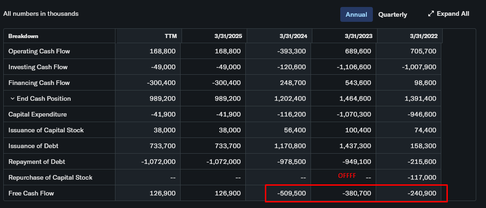Click the -120,600 Investing Cash Flow value
Screen dimensions: 486x208
point(292,67)
